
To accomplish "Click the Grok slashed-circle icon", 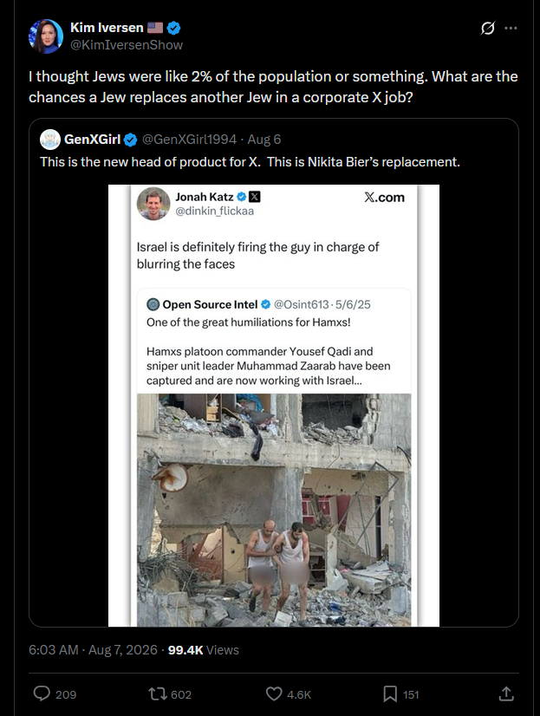I will (x=487, y=29).
